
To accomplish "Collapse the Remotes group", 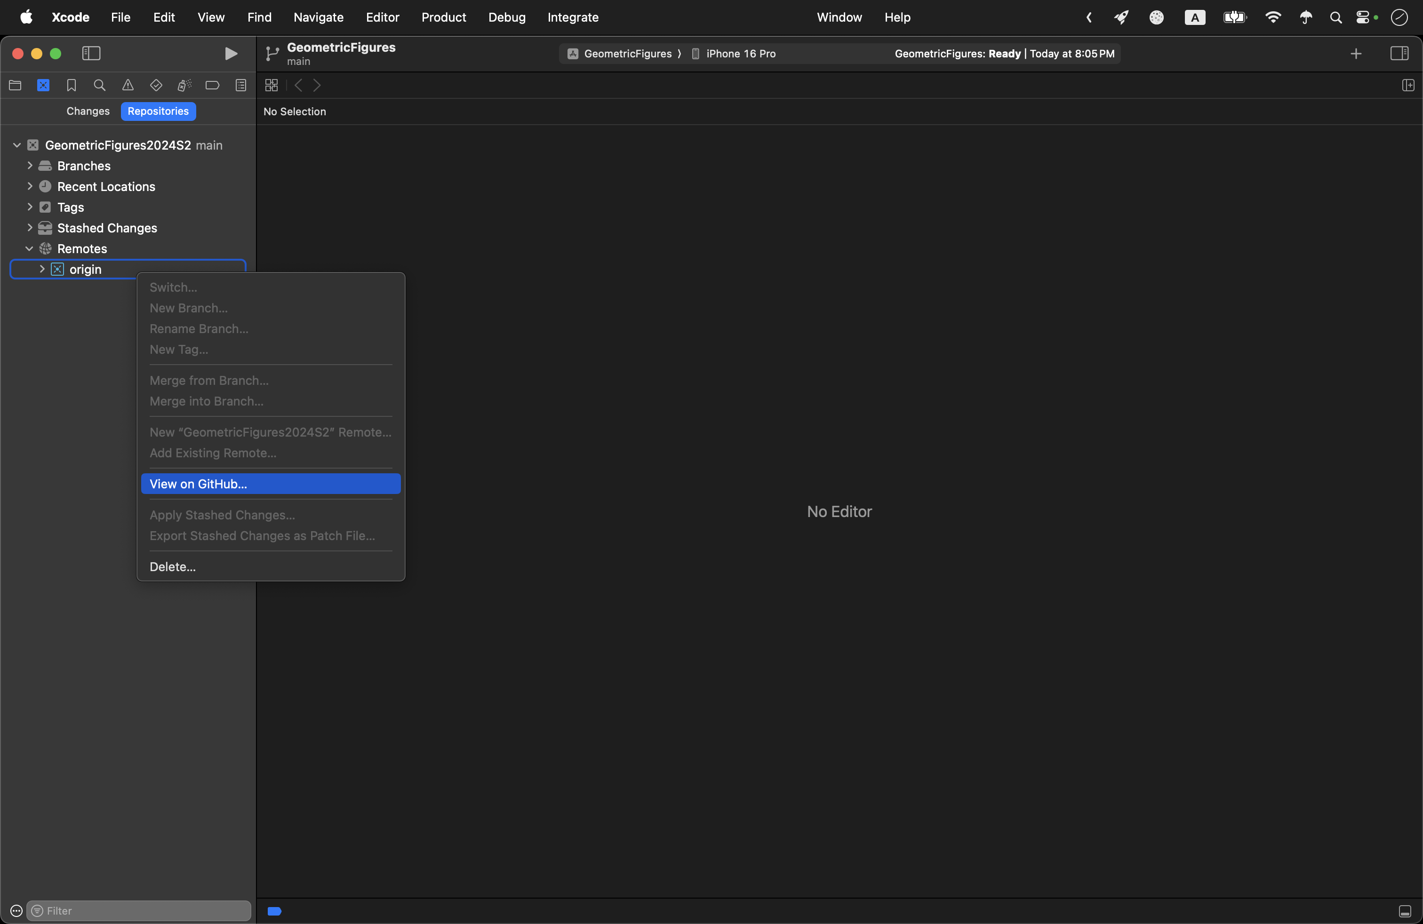I will [x=29, y=248].
